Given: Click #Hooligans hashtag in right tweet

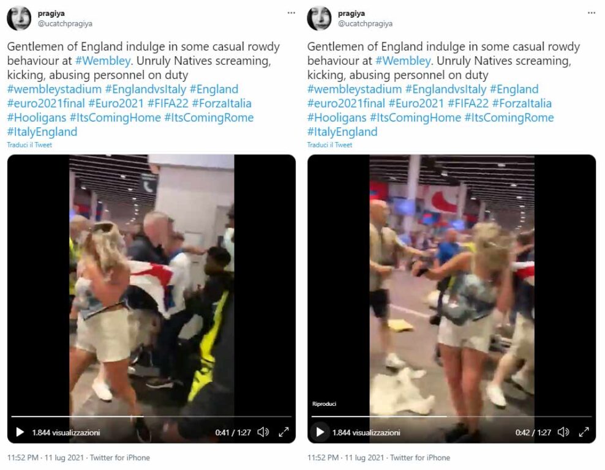Looking at the screenshot, I should coord(337,117).
